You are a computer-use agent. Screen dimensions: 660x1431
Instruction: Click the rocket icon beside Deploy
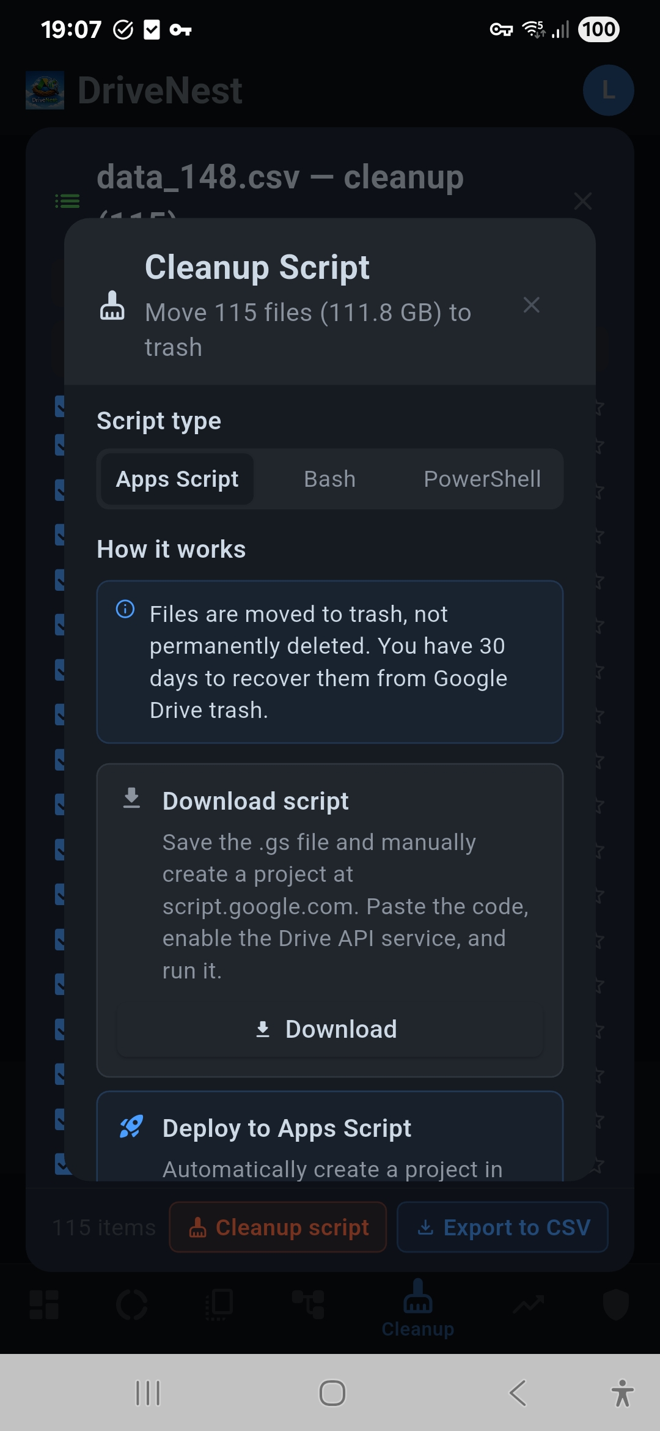(x=131, y=1127)
